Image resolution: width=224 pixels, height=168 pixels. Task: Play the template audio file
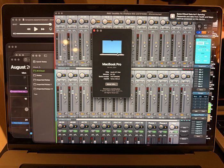[36, 29]
